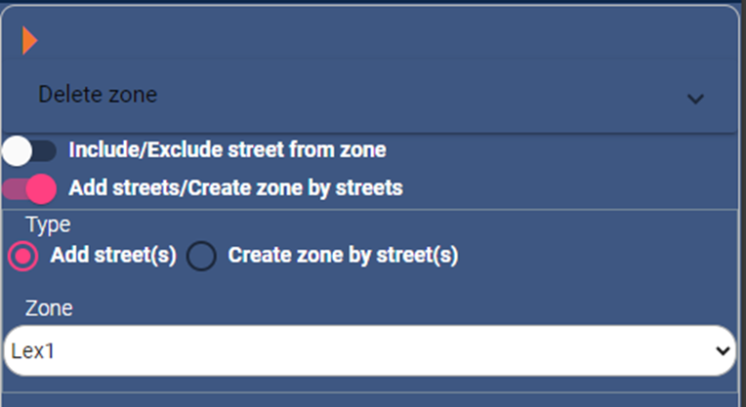The image size is (746, 407).
Task: Disable the Add streets/Create zone toggle
Action: 29,187
